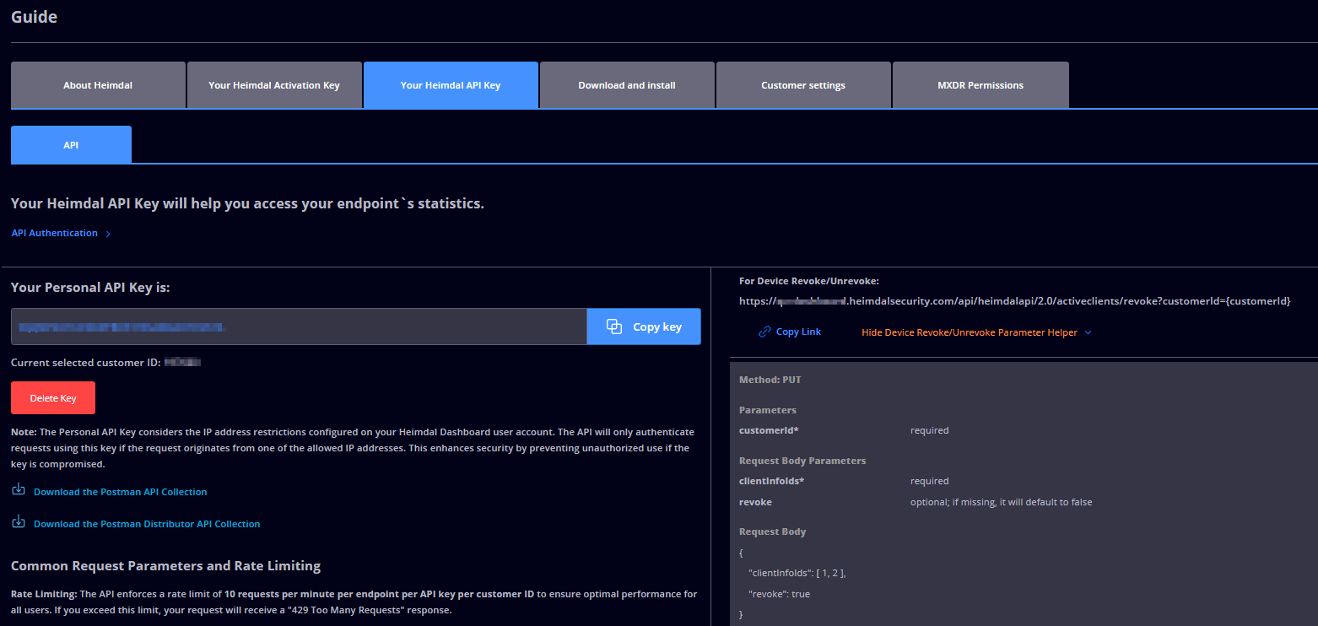
Task: Click the clientInfoIds* parameter name
Action: [771, 481]
